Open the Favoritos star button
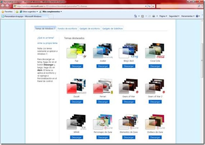 7,12
